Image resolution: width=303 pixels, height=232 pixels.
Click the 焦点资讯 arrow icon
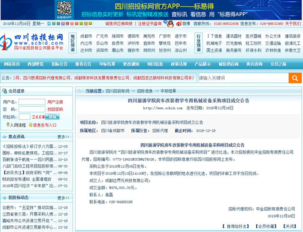tap(4, 137)
